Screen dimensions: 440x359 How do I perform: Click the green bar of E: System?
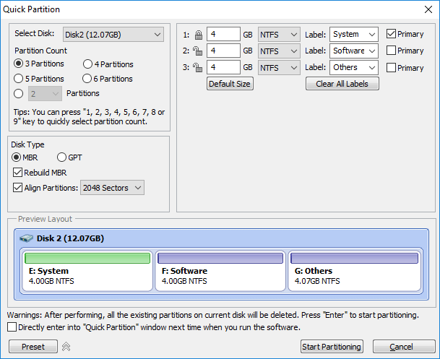(x=87, y=259)
